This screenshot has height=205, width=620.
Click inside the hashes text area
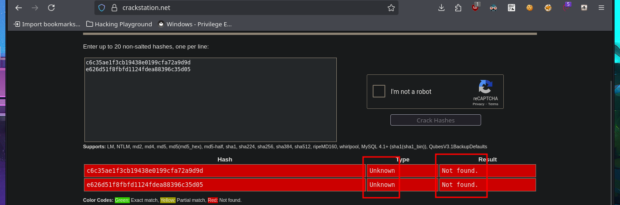pyautogui.click(x=211, y=104)
